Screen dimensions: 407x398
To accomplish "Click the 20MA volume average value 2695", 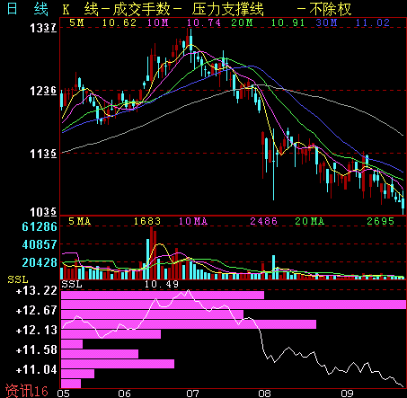I will (380, 221).
